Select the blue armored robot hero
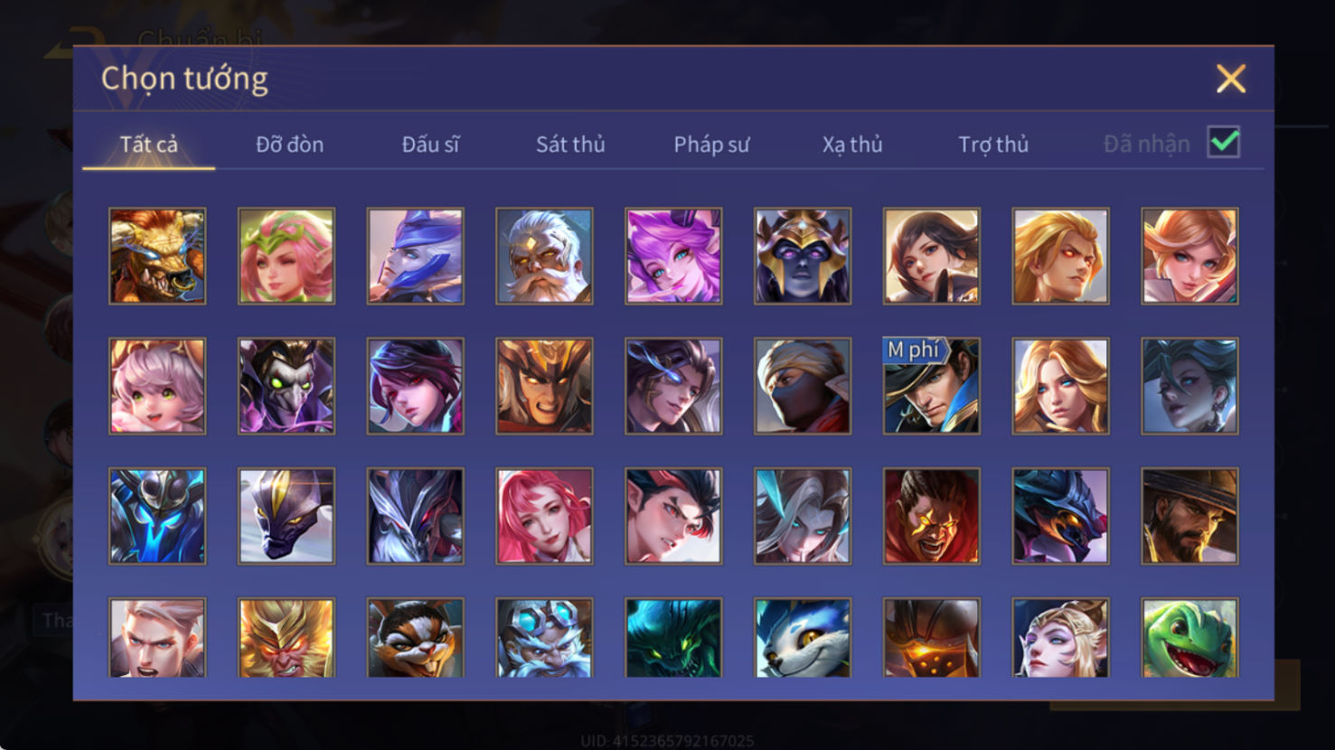The width and height of the screenshot is (1335, 750). coord(157,516)
